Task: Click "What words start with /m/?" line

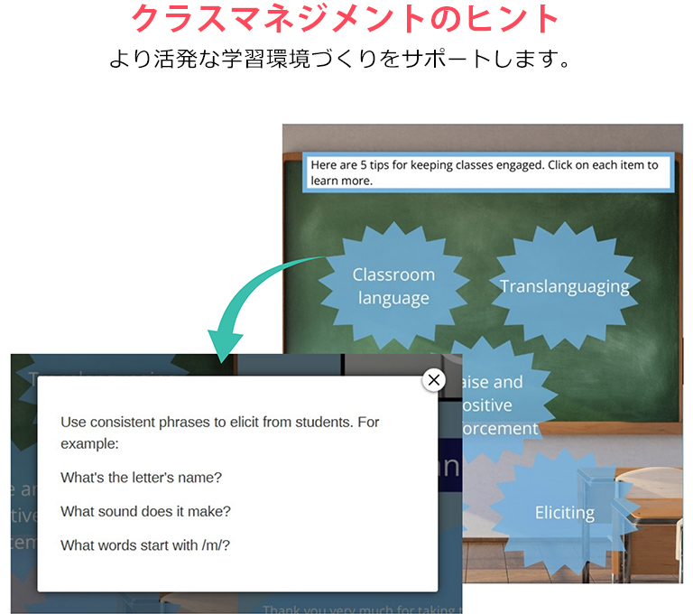Action: click(x=145, y=544)
